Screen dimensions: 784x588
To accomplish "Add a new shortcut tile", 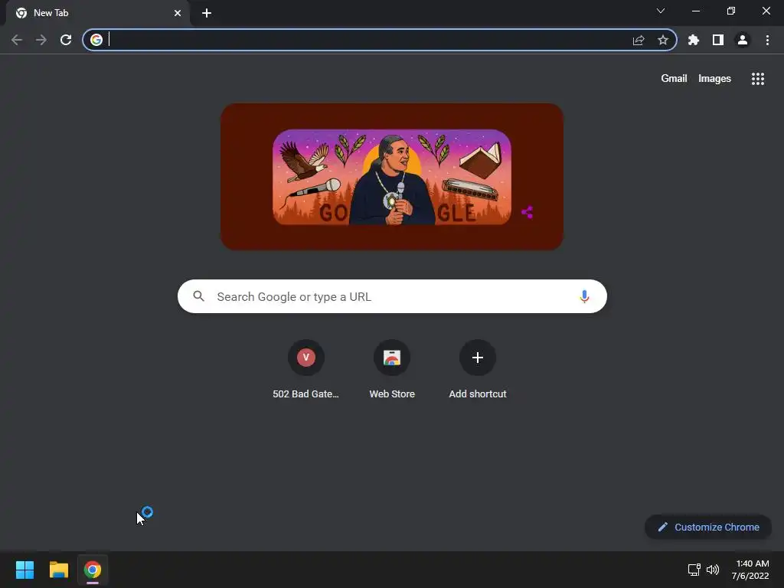I will point(478,370).
